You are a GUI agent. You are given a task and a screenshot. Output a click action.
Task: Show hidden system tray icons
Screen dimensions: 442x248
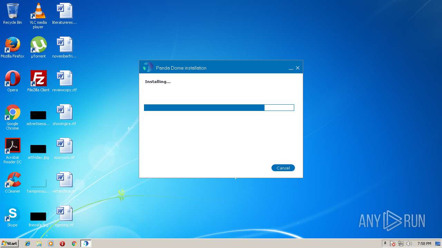(x=385, y=244)
